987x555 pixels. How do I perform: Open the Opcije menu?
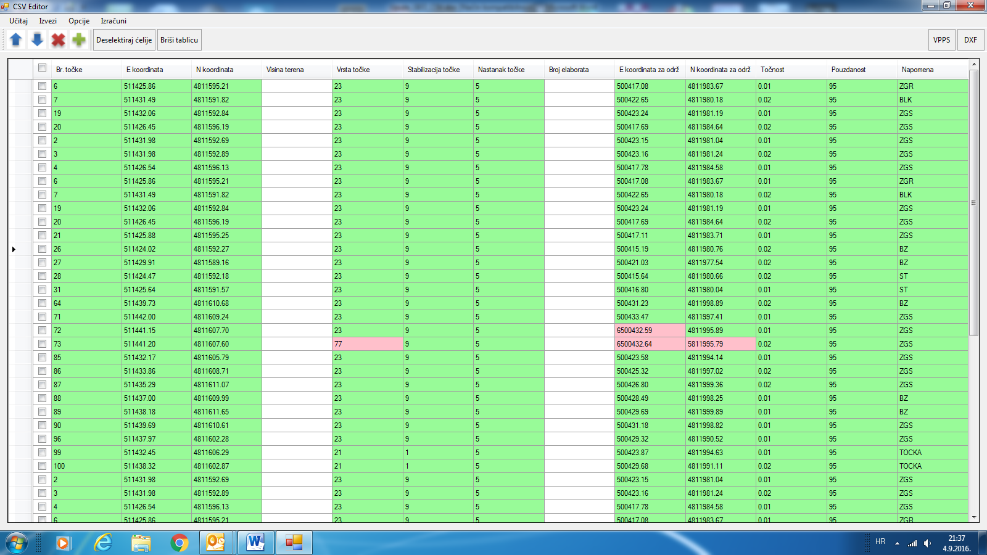coord(79,21)
